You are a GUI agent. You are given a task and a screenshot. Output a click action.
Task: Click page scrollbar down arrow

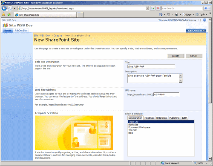tap(210, 159)
